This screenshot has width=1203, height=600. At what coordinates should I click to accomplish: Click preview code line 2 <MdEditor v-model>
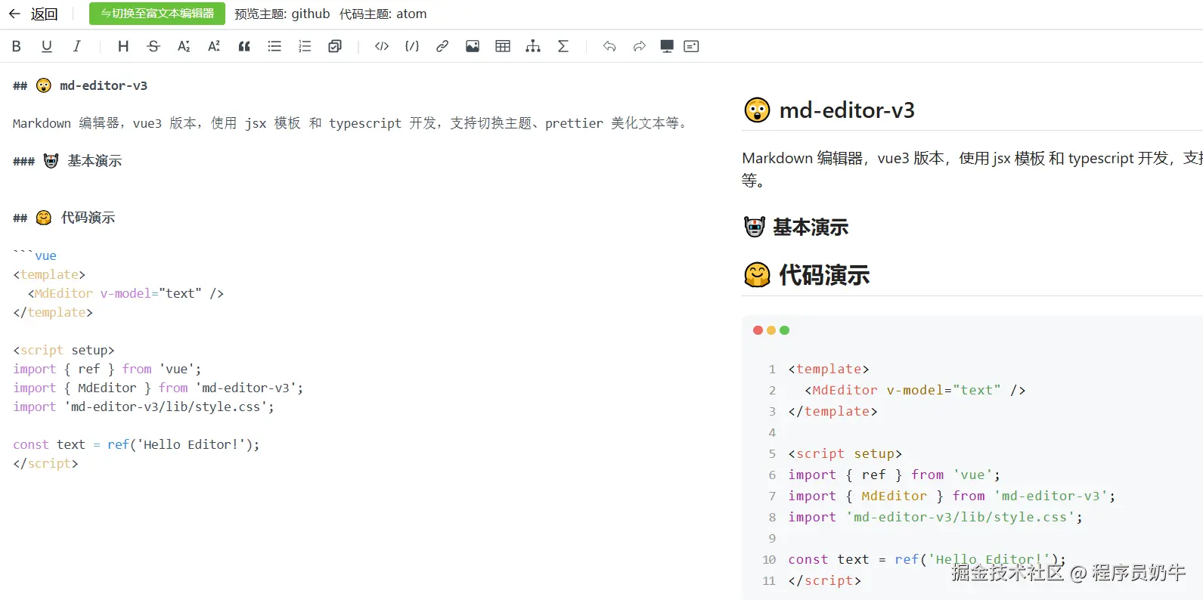(x=915, y=390)
